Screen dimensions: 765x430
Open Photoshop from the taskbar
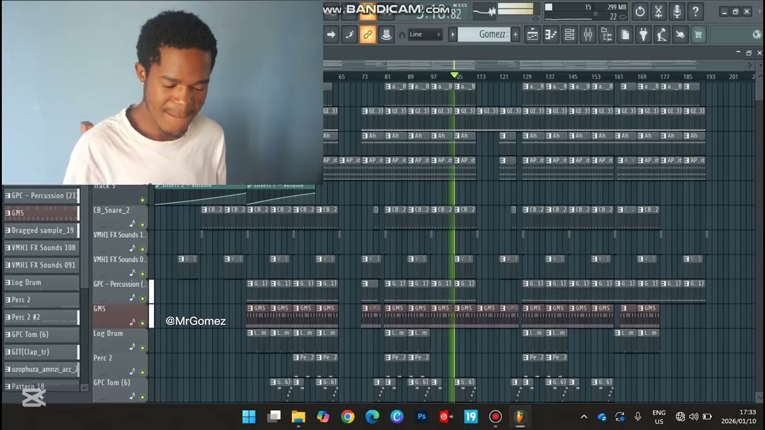pos(422,417)
